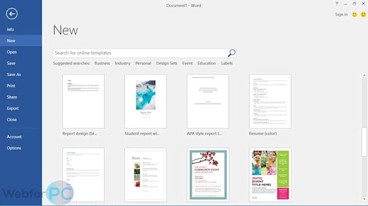Open the Export page
The image size is (368, 206).
[12, 108]
